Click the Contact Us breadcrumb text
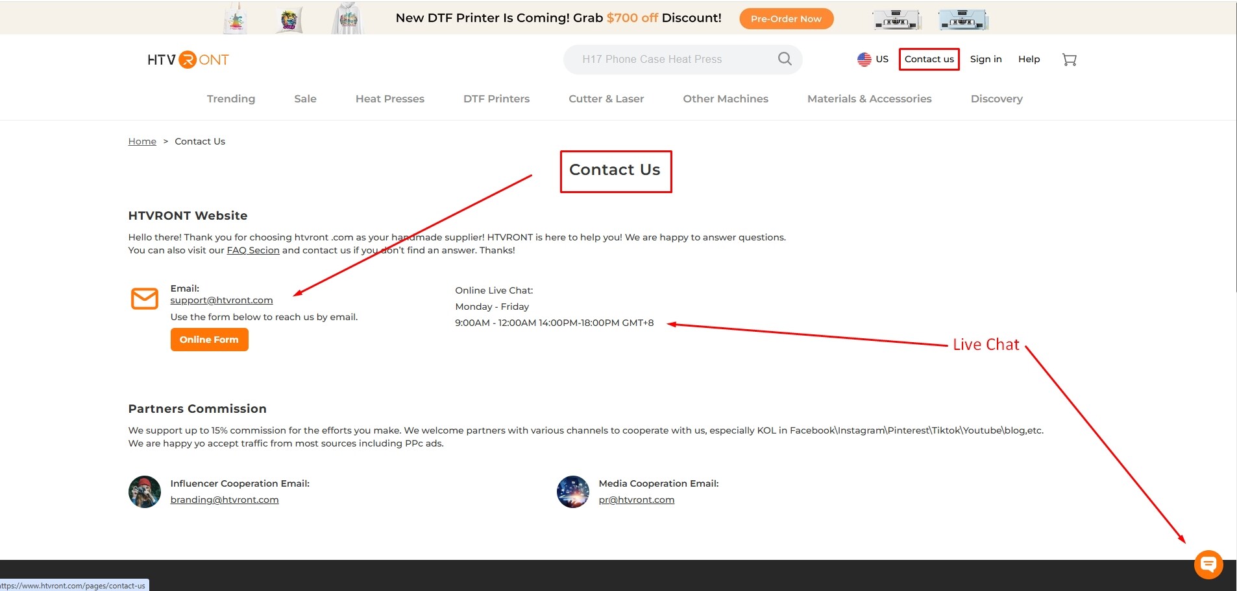 coord(200,141)
